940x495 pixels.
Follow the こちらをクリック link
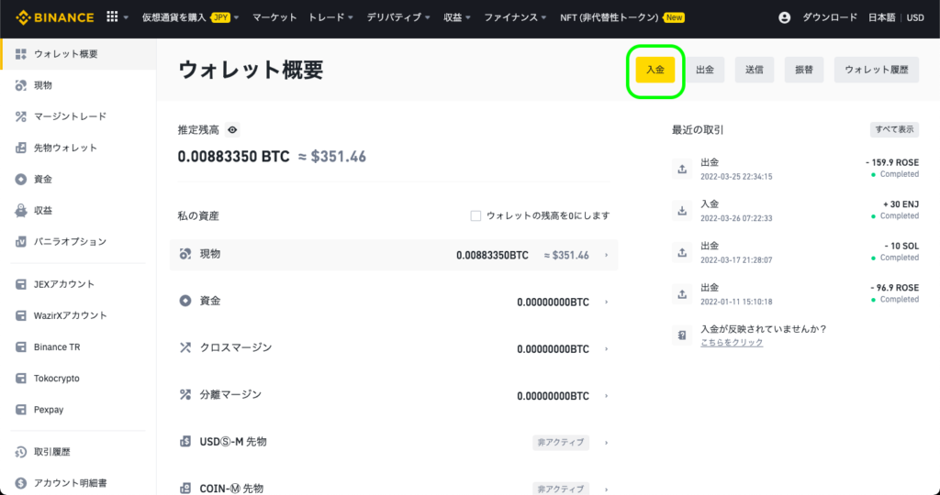(732, 342)
